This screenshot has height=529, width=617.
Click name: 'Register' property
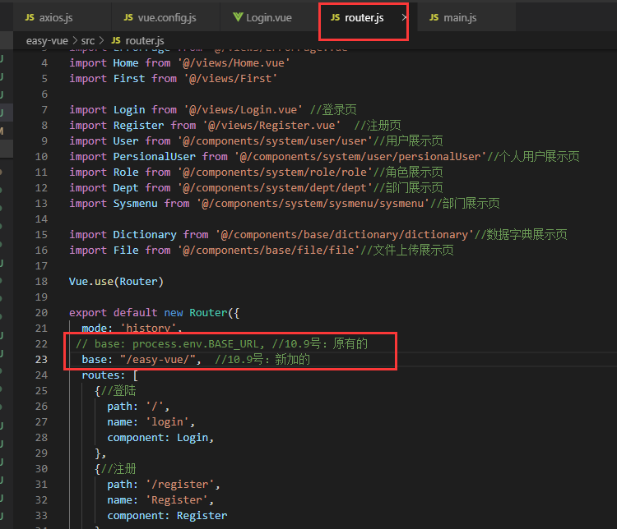click(x=160, y=500)
